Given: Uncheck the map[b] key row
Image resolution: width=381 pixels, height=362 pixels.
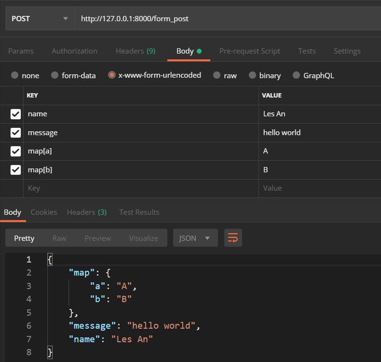Looking at the screenshot, I should [15, 170].
